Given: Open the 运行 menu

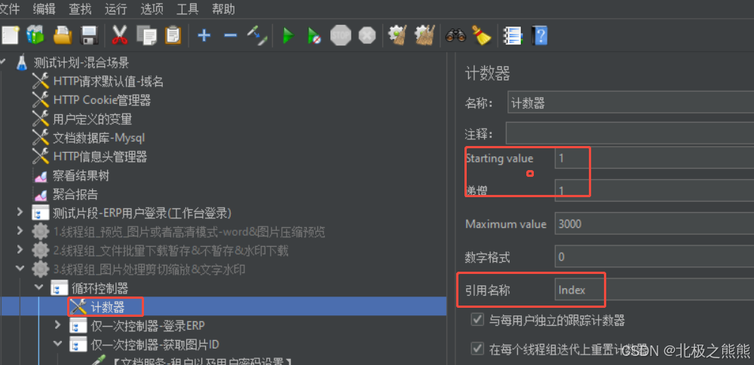Looking at the screenshot, I should (116, 8).
